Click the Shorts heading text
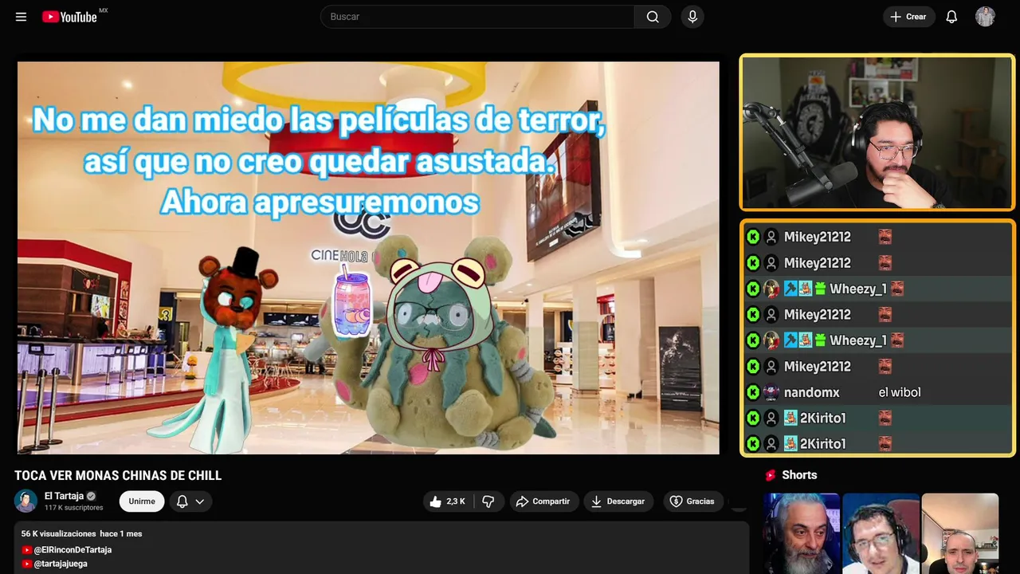 (799, 475)
